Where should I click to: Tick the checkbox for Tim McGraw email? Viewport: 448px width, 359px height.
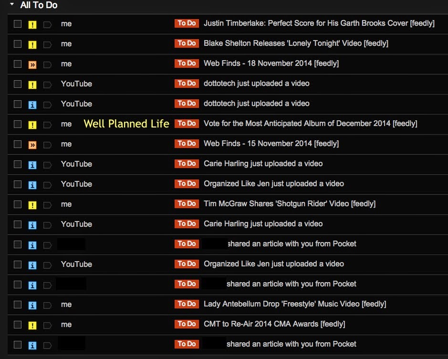pyautogui.click(x=18, y=204)
